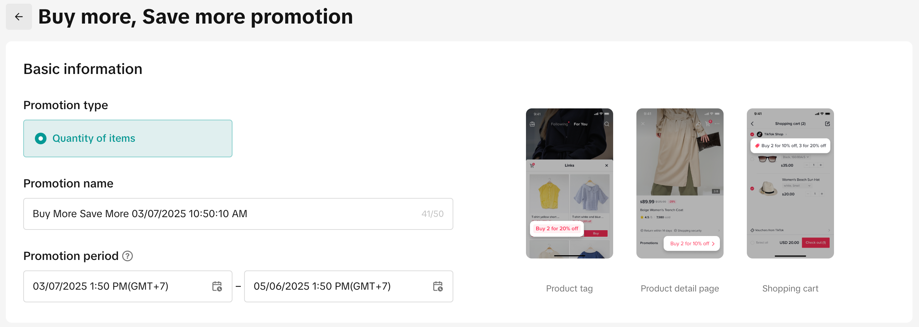Expand the 'Buy 2 for 10% off' promotion chevron
This screenshot has width=919, height=327.
713,244
